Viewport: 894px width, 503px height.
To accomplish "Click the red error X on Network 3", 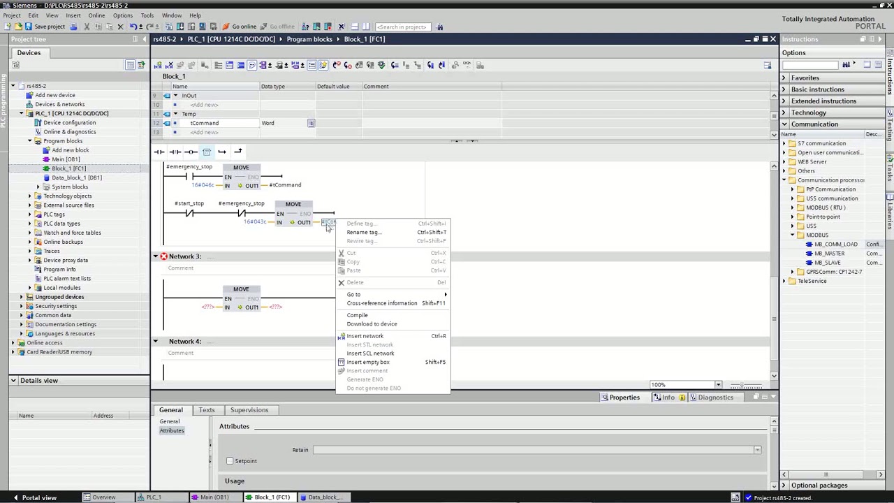I will [163, 256].
